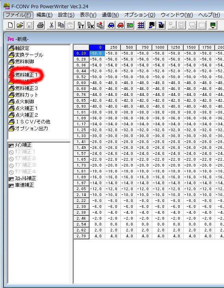Open a file using the folder icon
Screen dimensions: 224x288
point(20,25)
